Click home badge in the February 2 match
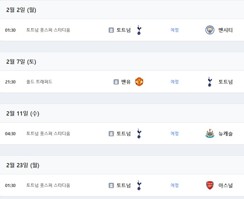Image resolution: width=244 pixels, height=199 pixels. [111, 30]
